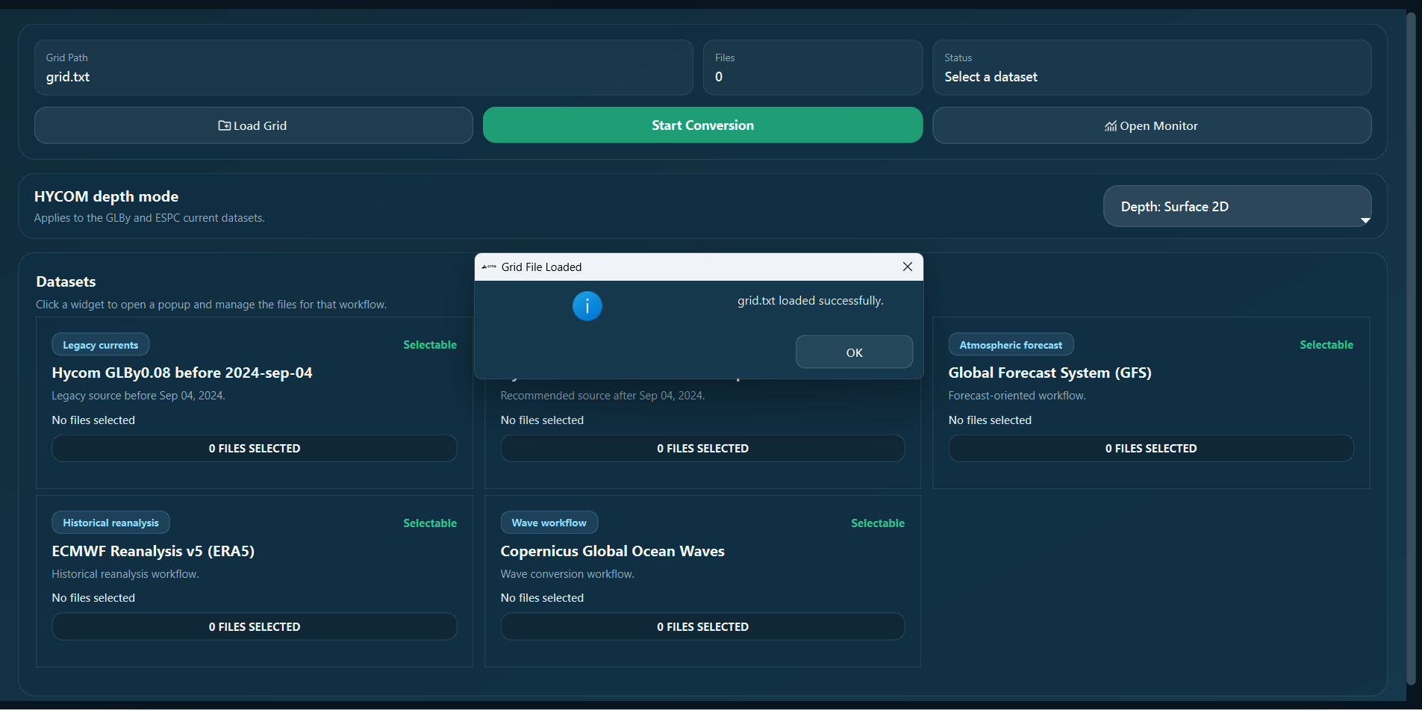This screenshot has height=710, width=1422.
Task: Expand the Depth: Surface 2D dropdown
Action: (x=1237, y=206)
